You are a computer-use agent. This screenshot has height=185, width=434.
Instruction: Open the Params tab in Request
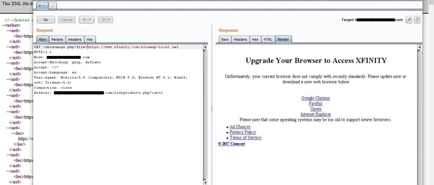click(57, 39)
